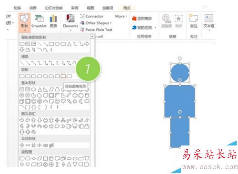Click the Connector command

click(x=92, y=16)
